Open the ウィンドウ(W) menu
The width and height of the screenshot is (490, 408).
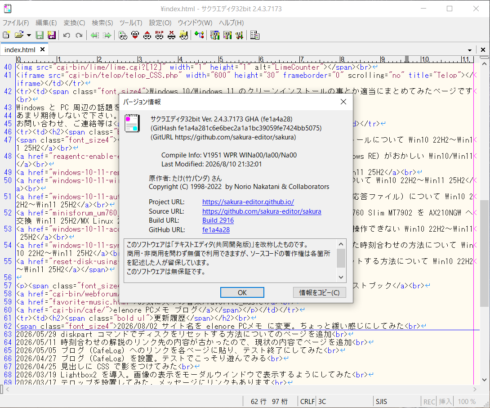[195, 23]
